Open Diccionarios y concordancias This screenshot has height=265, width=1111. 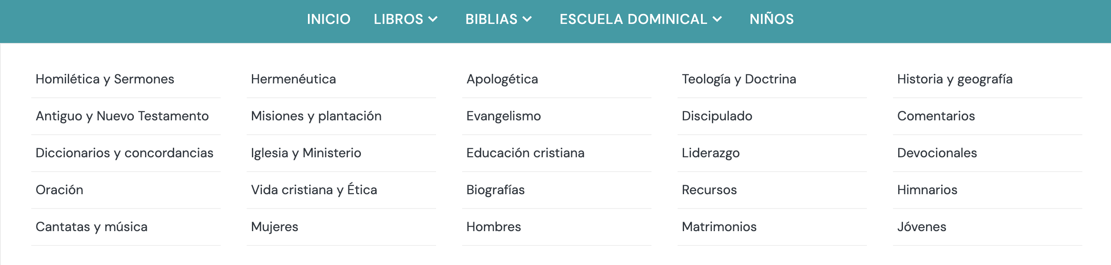pos(124,153)
